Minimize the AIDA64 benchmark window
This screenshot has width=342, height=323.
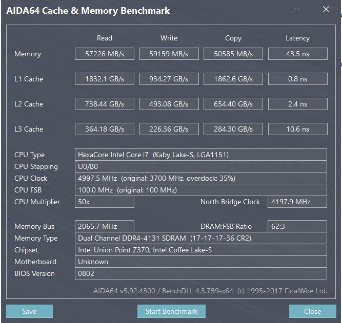pos(296,9)
